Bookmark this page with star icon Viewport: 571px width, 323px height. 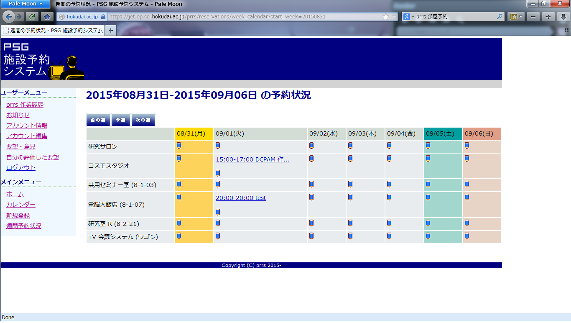(x=385, y=17)
